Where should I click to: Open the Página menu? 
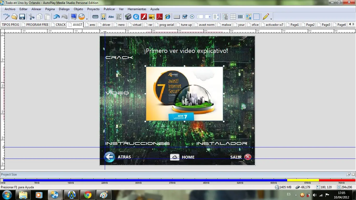[x=50, y=9]
